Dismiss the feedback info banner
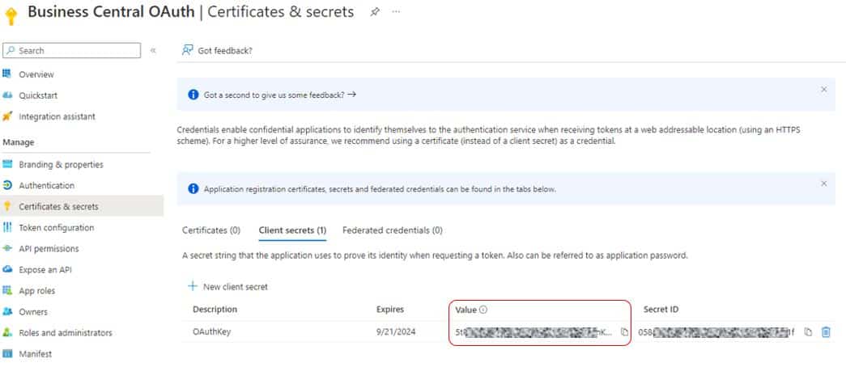The width and height of the screenshot is (846, 367). tap(823, 89)
